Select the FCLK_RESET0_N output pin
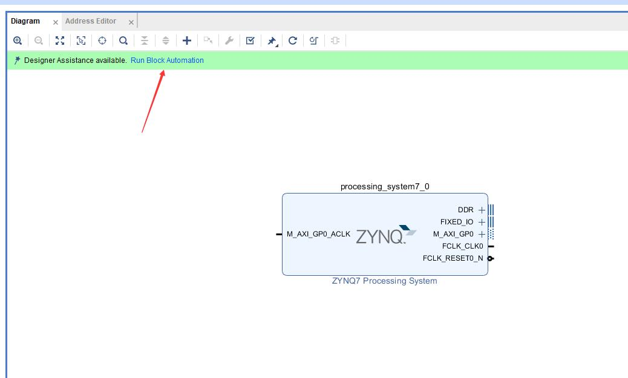628x378 pixels. (491, 259)
